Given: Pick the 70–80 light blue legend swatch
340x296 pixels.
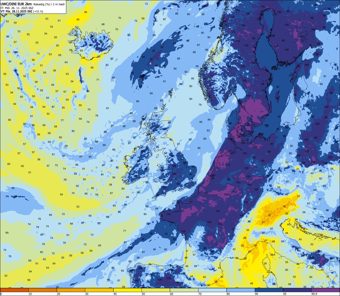Looking at the screenshot, I should [212, 290].
